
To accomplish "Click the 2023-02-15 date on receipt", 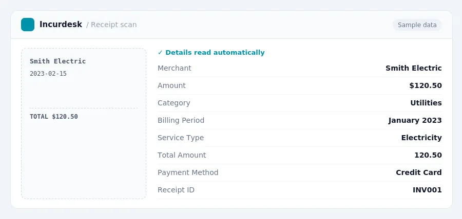I will 48,74.
